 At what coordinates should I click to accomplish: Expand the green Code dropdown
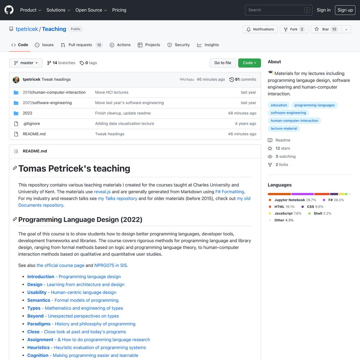pyautogui.click(x=249, y=63)
